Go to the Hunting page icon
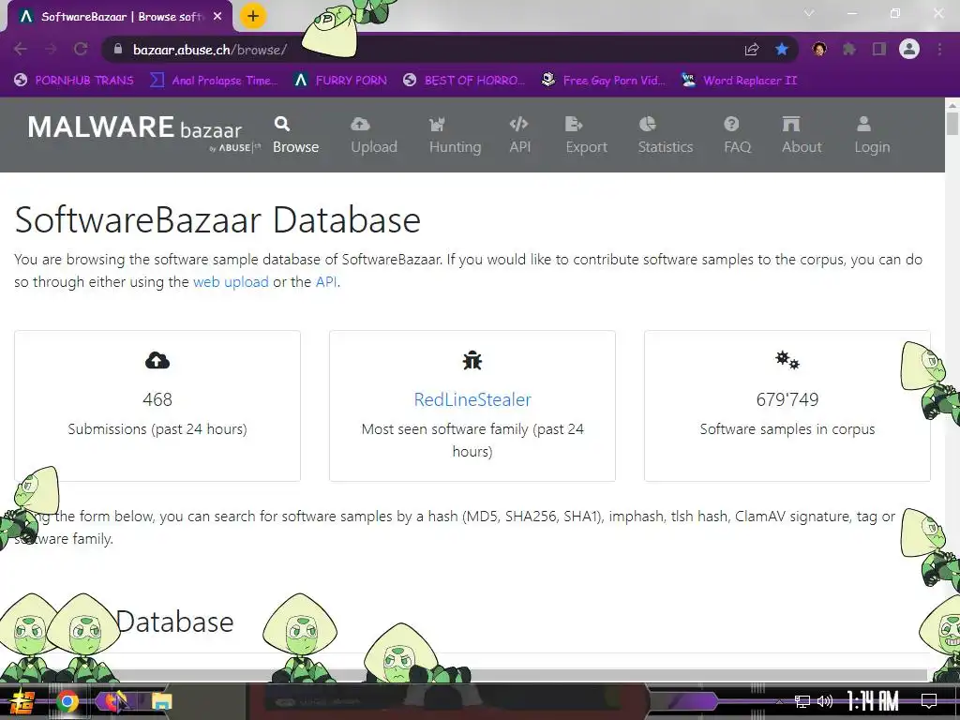This screenshot has height=720, width=960. coord(437,125)
